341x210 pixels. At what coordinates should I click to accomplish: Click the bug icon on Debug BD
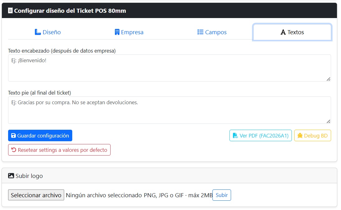point(300,136)
